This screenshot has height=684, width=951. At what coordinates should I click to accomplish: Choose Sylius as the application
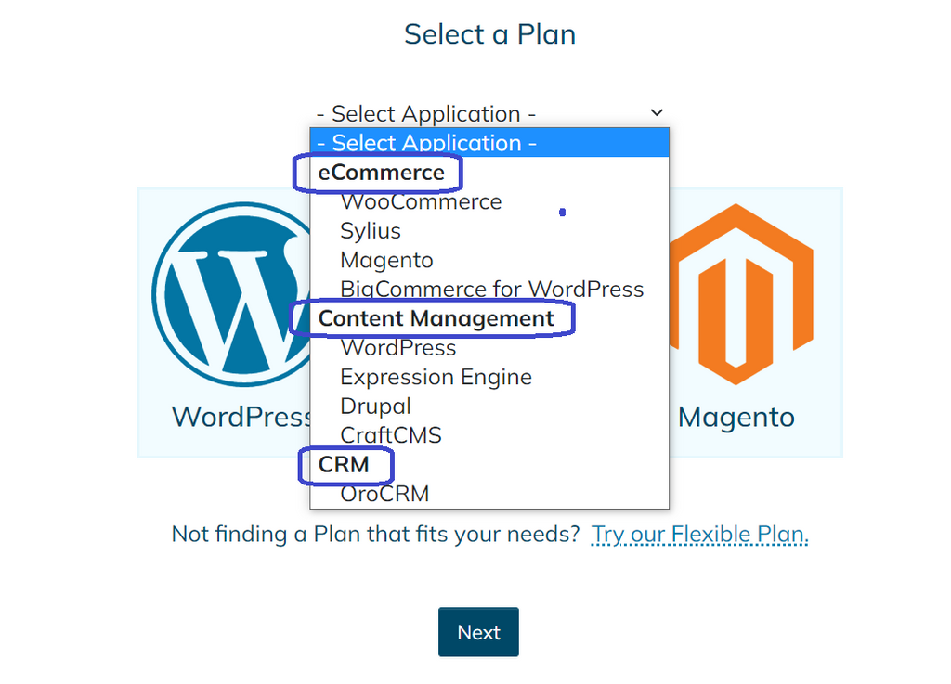371,231
